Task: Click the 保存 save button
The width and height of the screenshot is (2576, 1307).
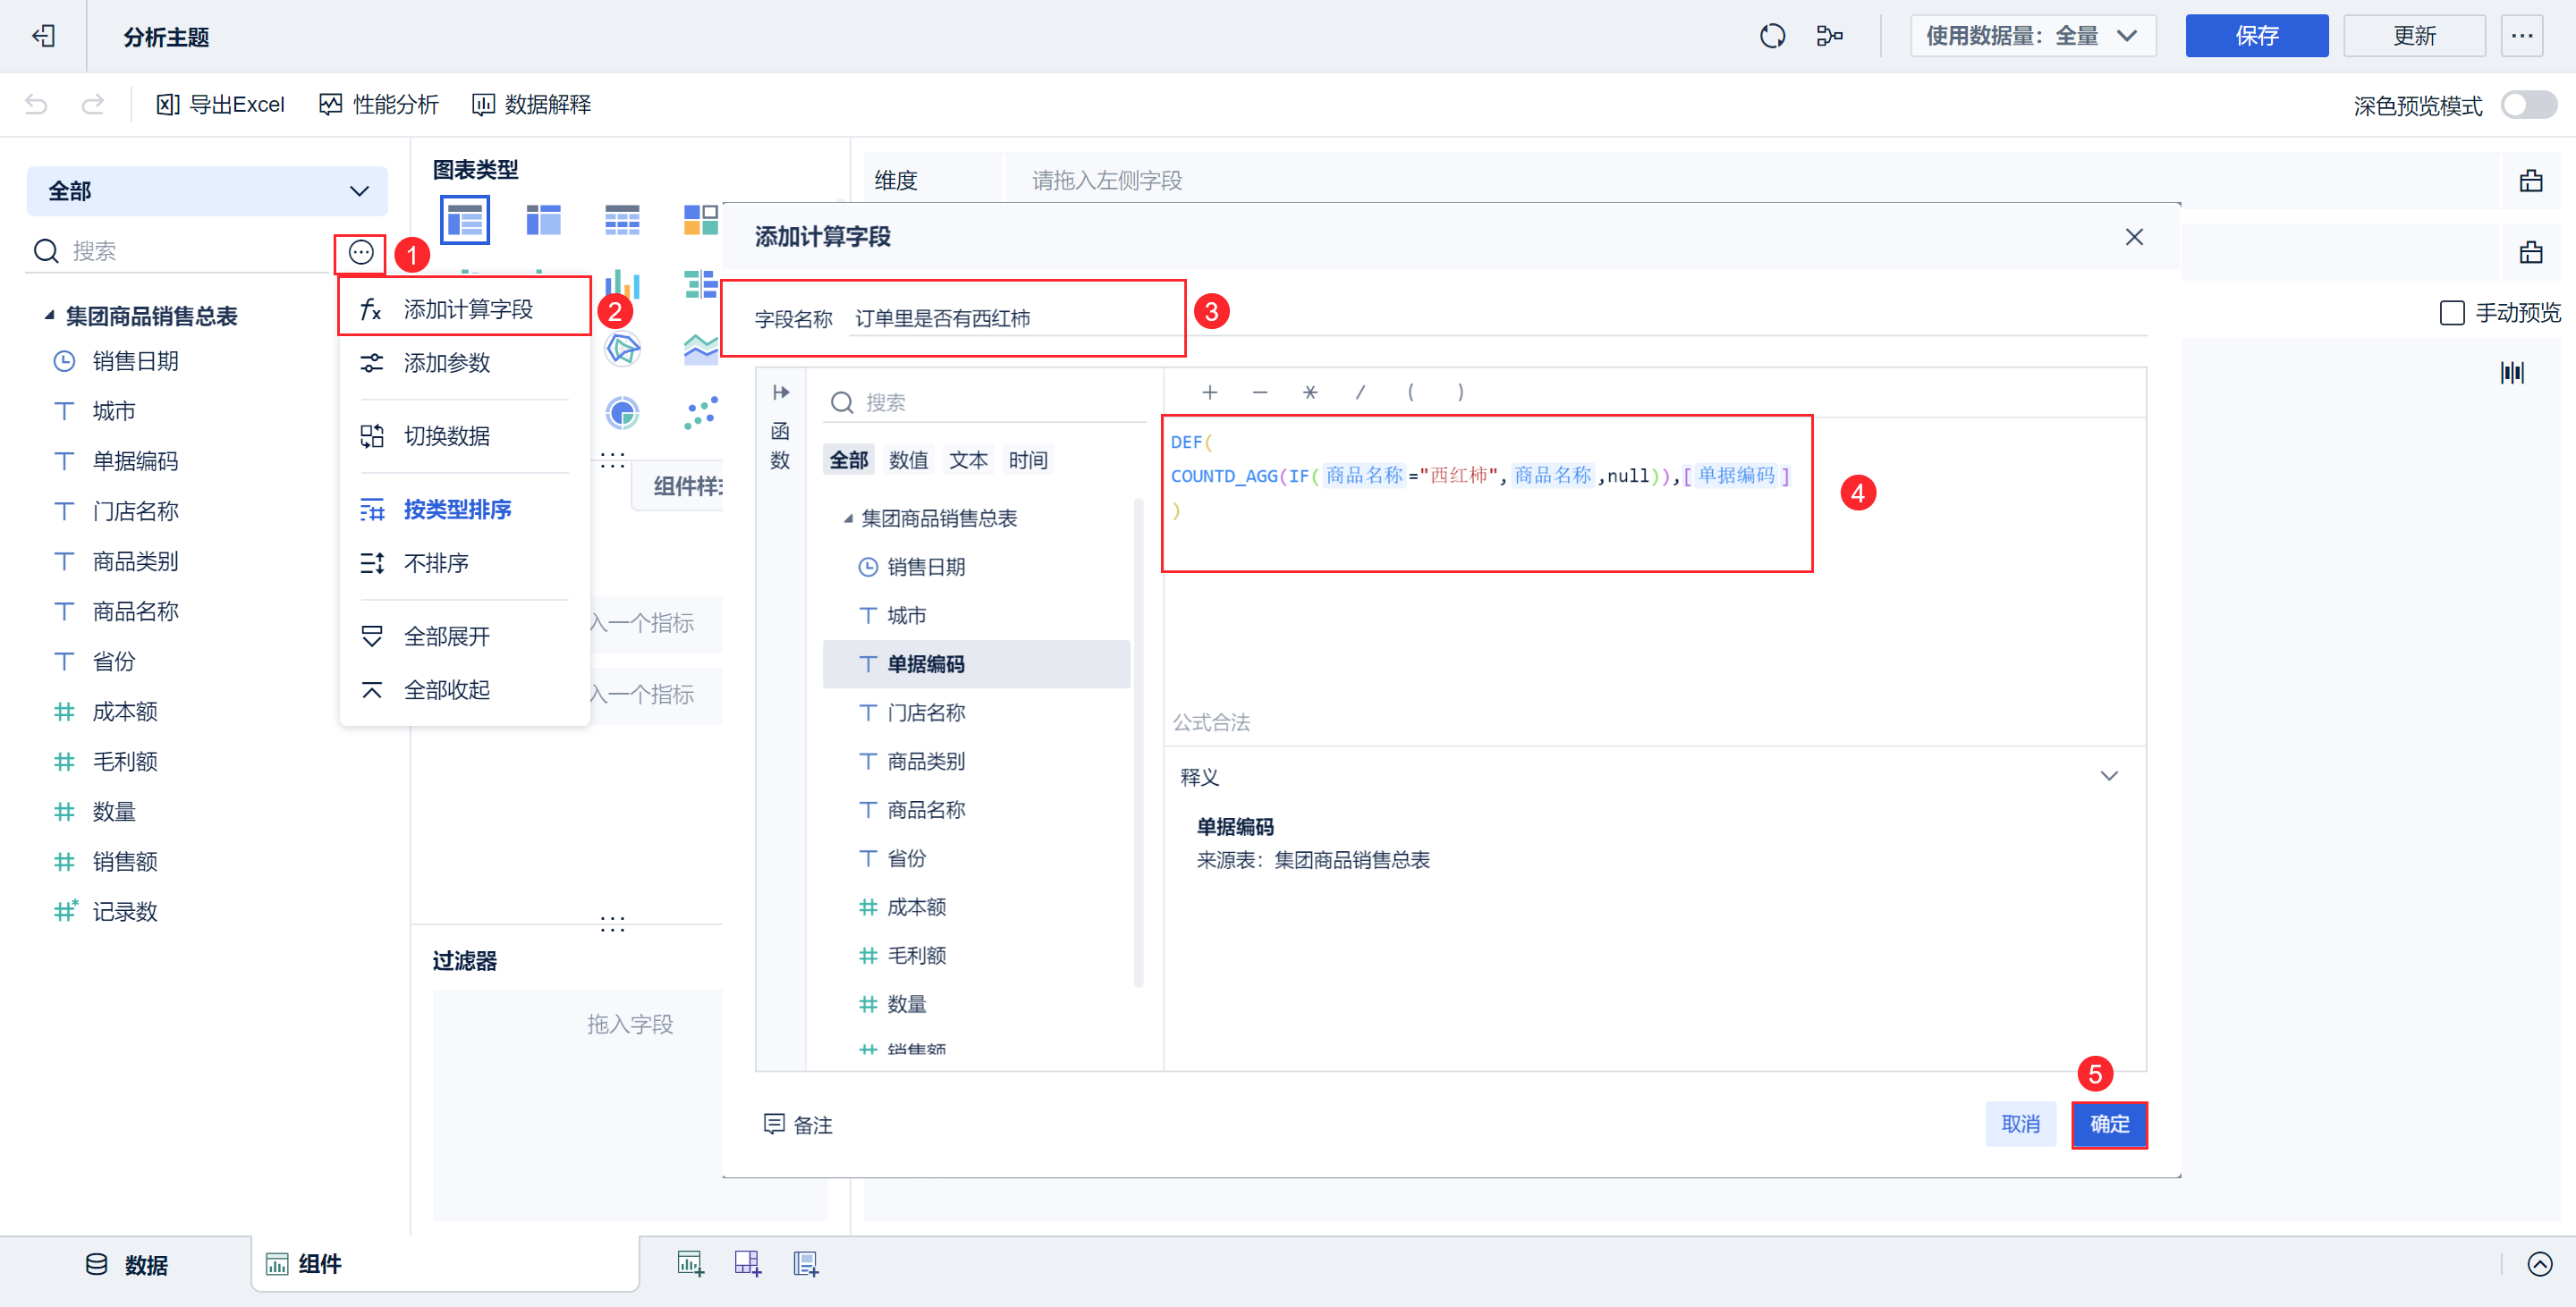Action: (x=2256, y=36)
